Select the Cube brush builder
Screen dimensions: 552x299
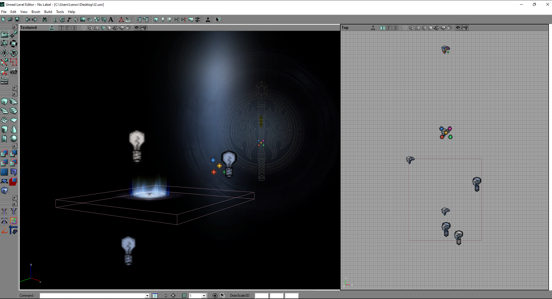click(4, 101)
